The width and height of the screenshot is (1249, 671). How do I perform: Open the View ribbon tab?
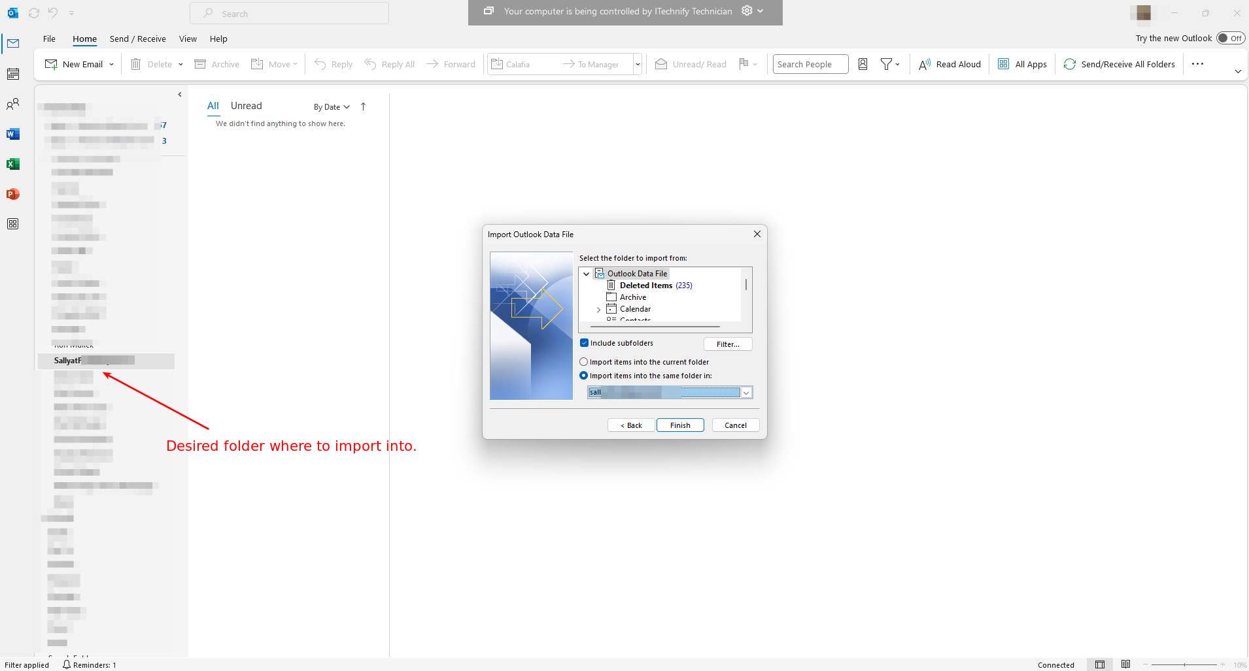pyautogui.click(x=188, y=39)
